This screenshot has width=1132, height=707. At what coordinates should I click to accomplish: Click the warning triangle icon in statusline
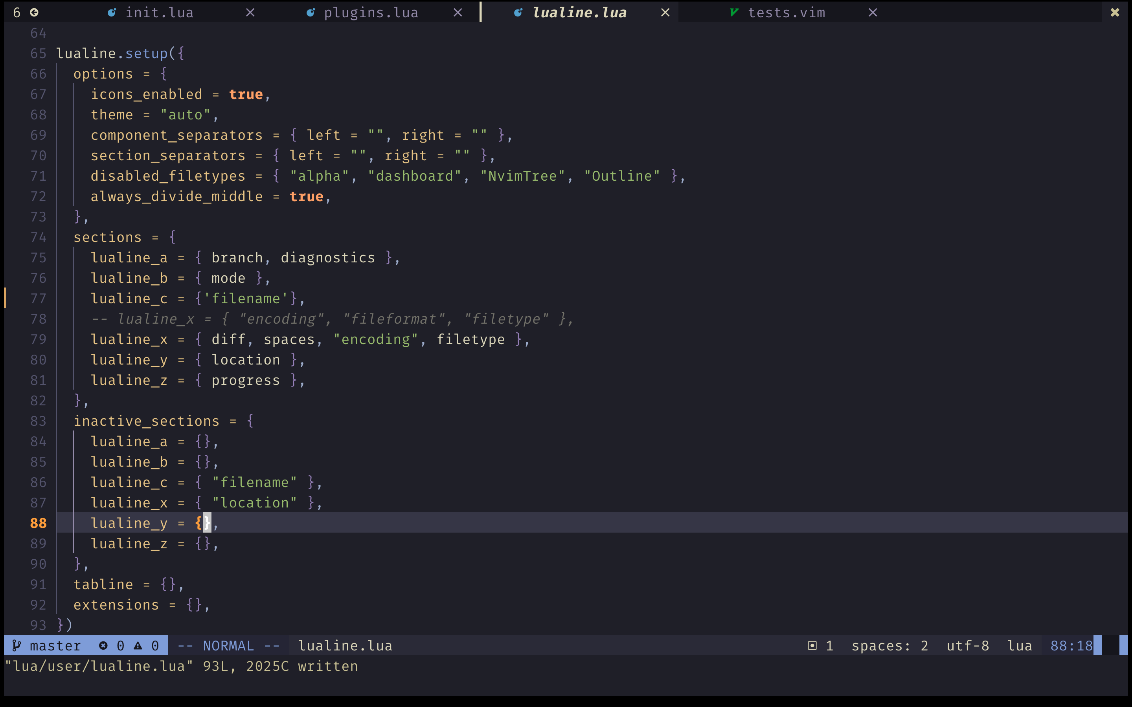(x=138, y=646)
